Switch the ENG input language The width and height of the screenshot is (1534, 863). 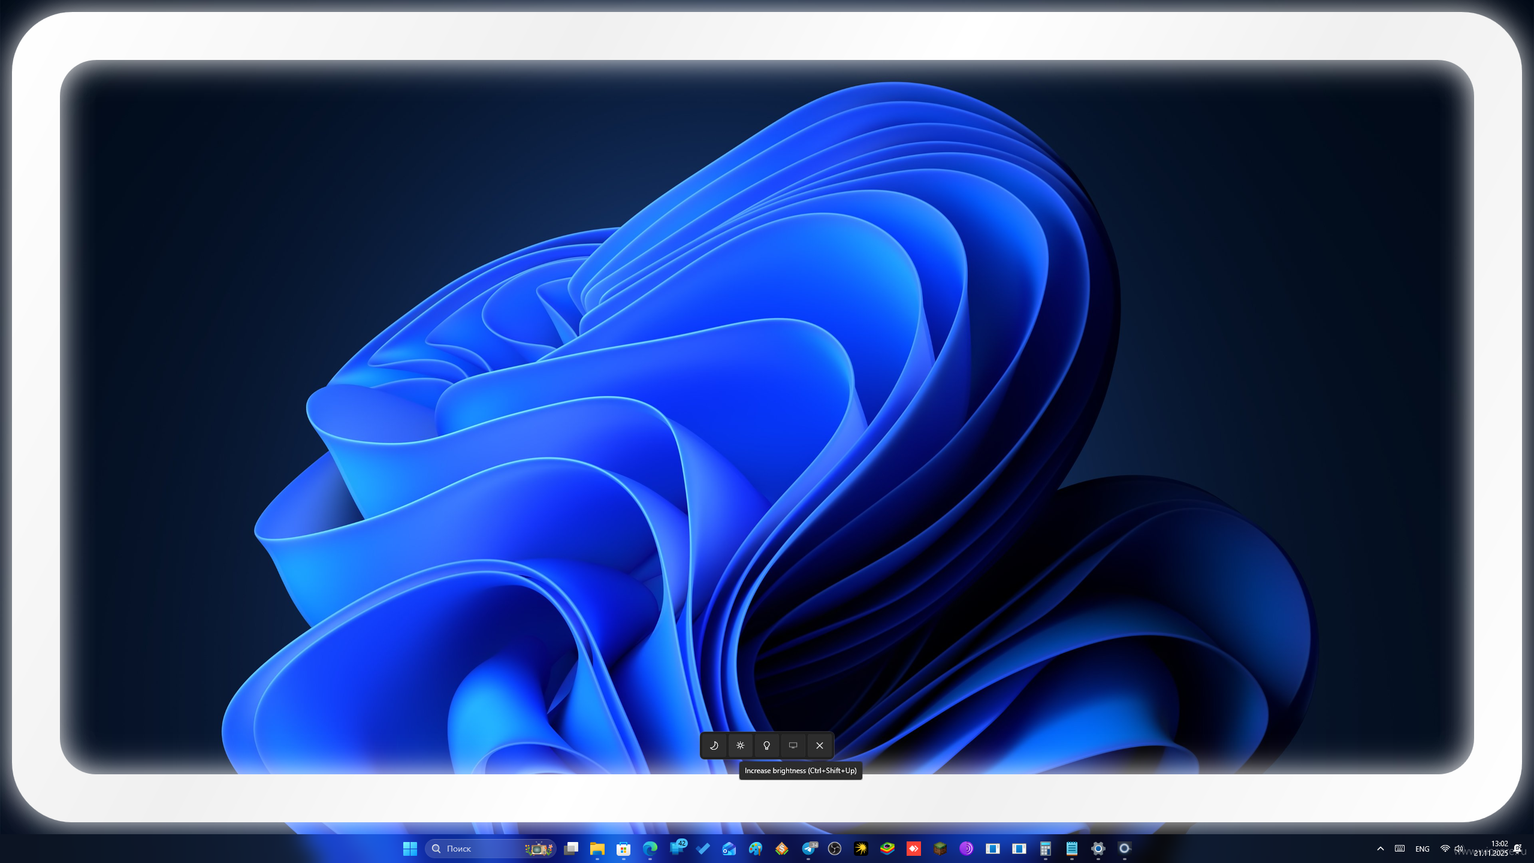[x=1422, y=849]
